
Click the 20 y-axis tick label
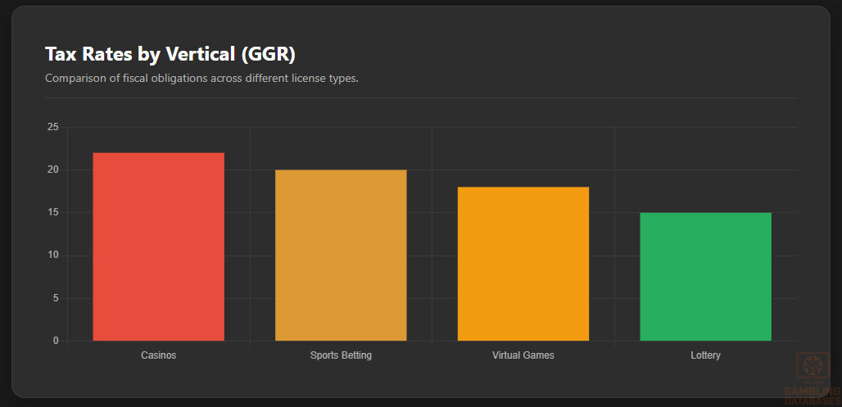tap(53, 170)
